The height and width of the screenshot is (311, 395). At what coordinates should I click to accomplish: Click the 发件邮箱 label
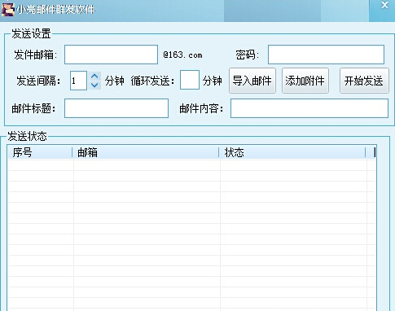tap(36, 55)
